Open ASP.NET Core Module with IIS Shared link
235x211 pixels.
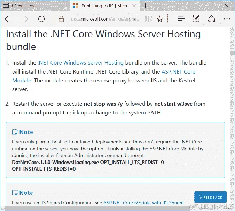(143, 203)
